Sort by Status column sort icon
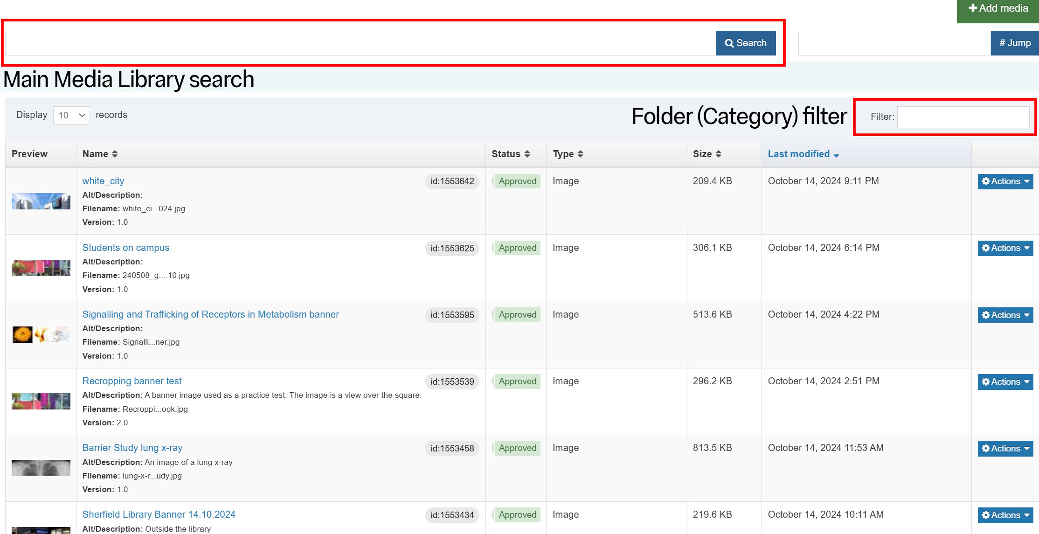The image size is (1039, 534). coord(527,154)
